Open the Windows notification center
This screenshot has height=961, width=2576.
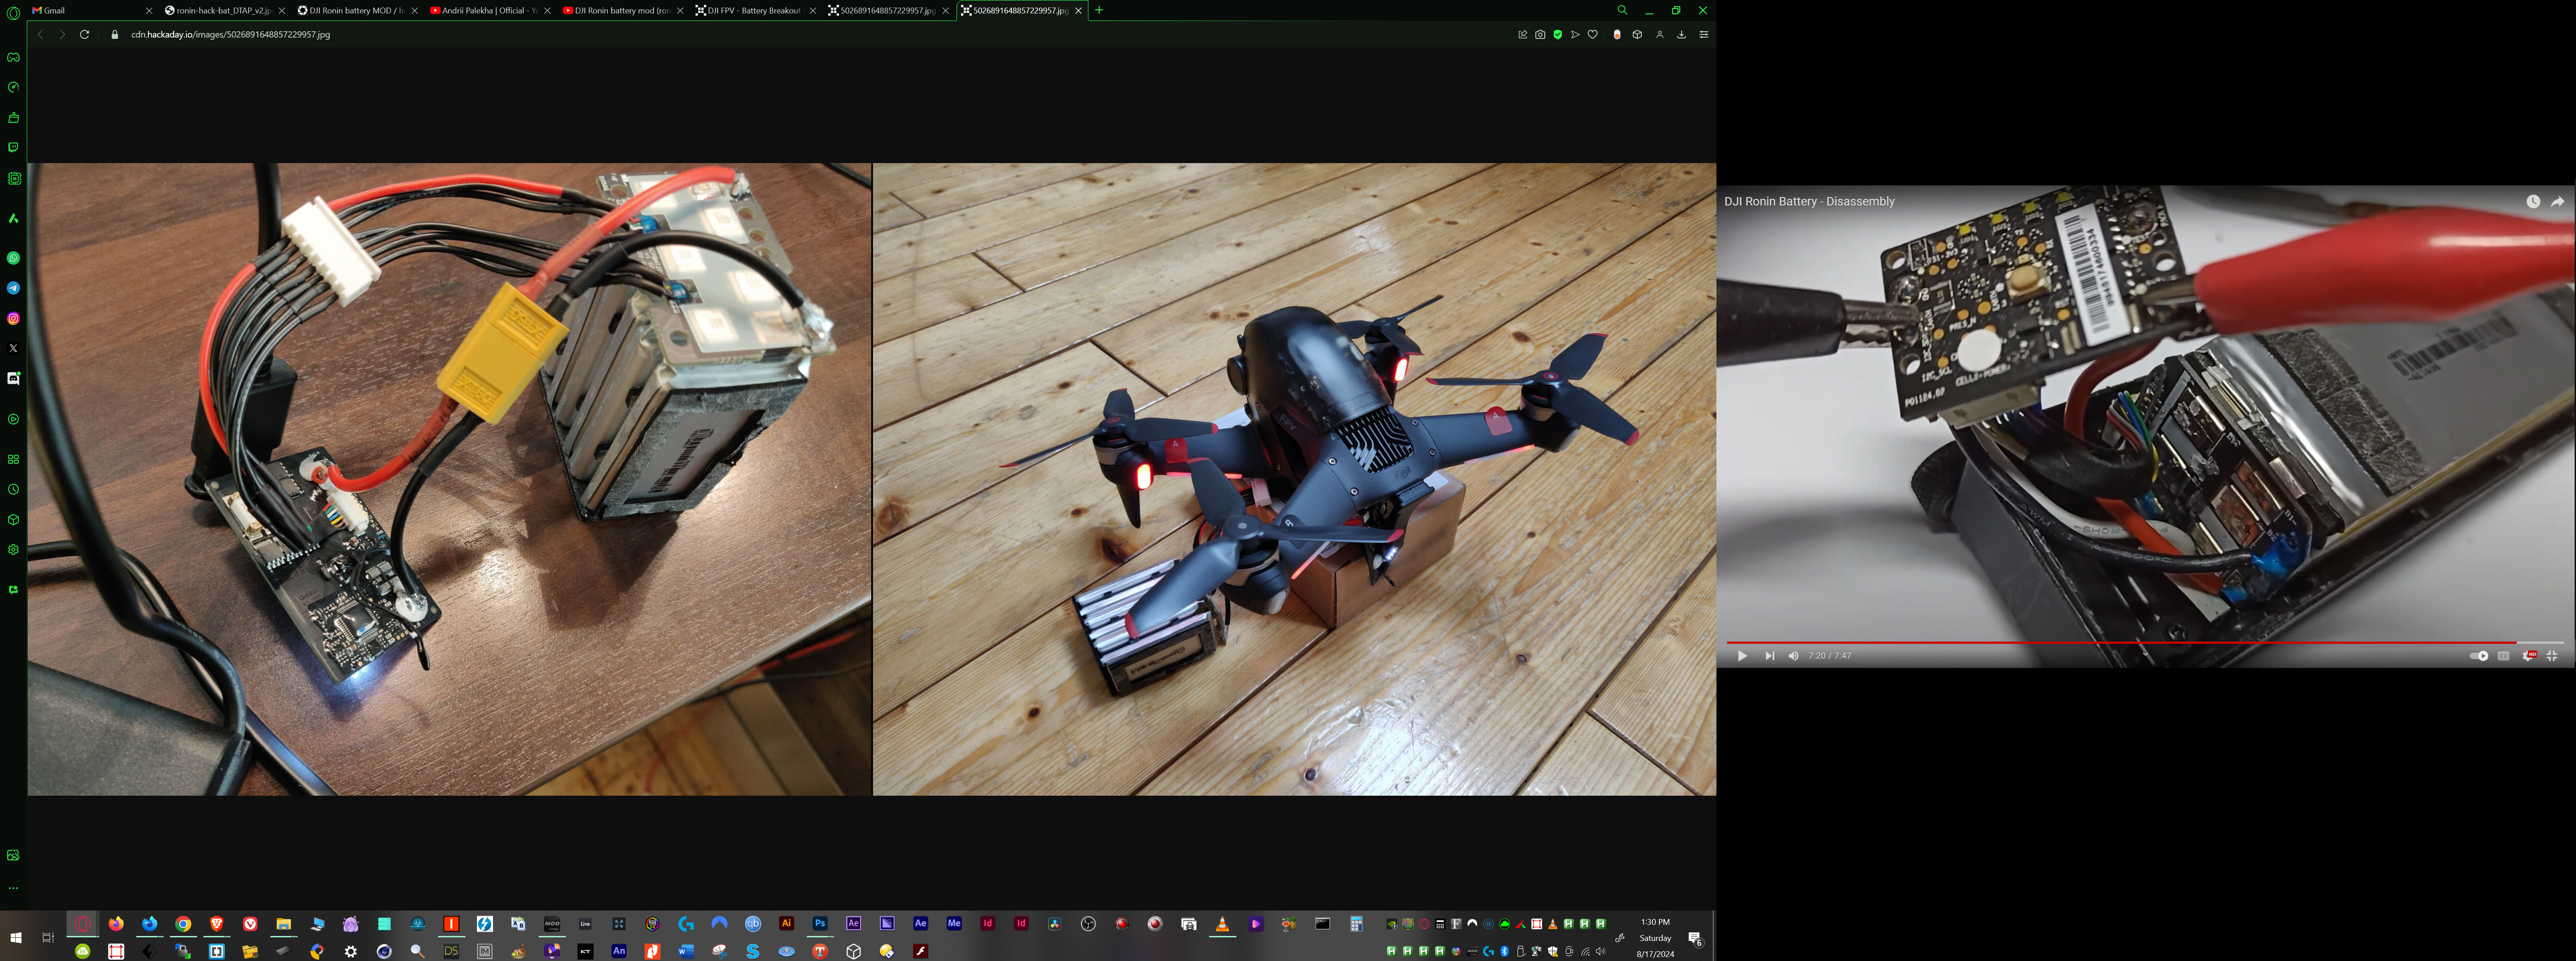(x=1695, y=938)
